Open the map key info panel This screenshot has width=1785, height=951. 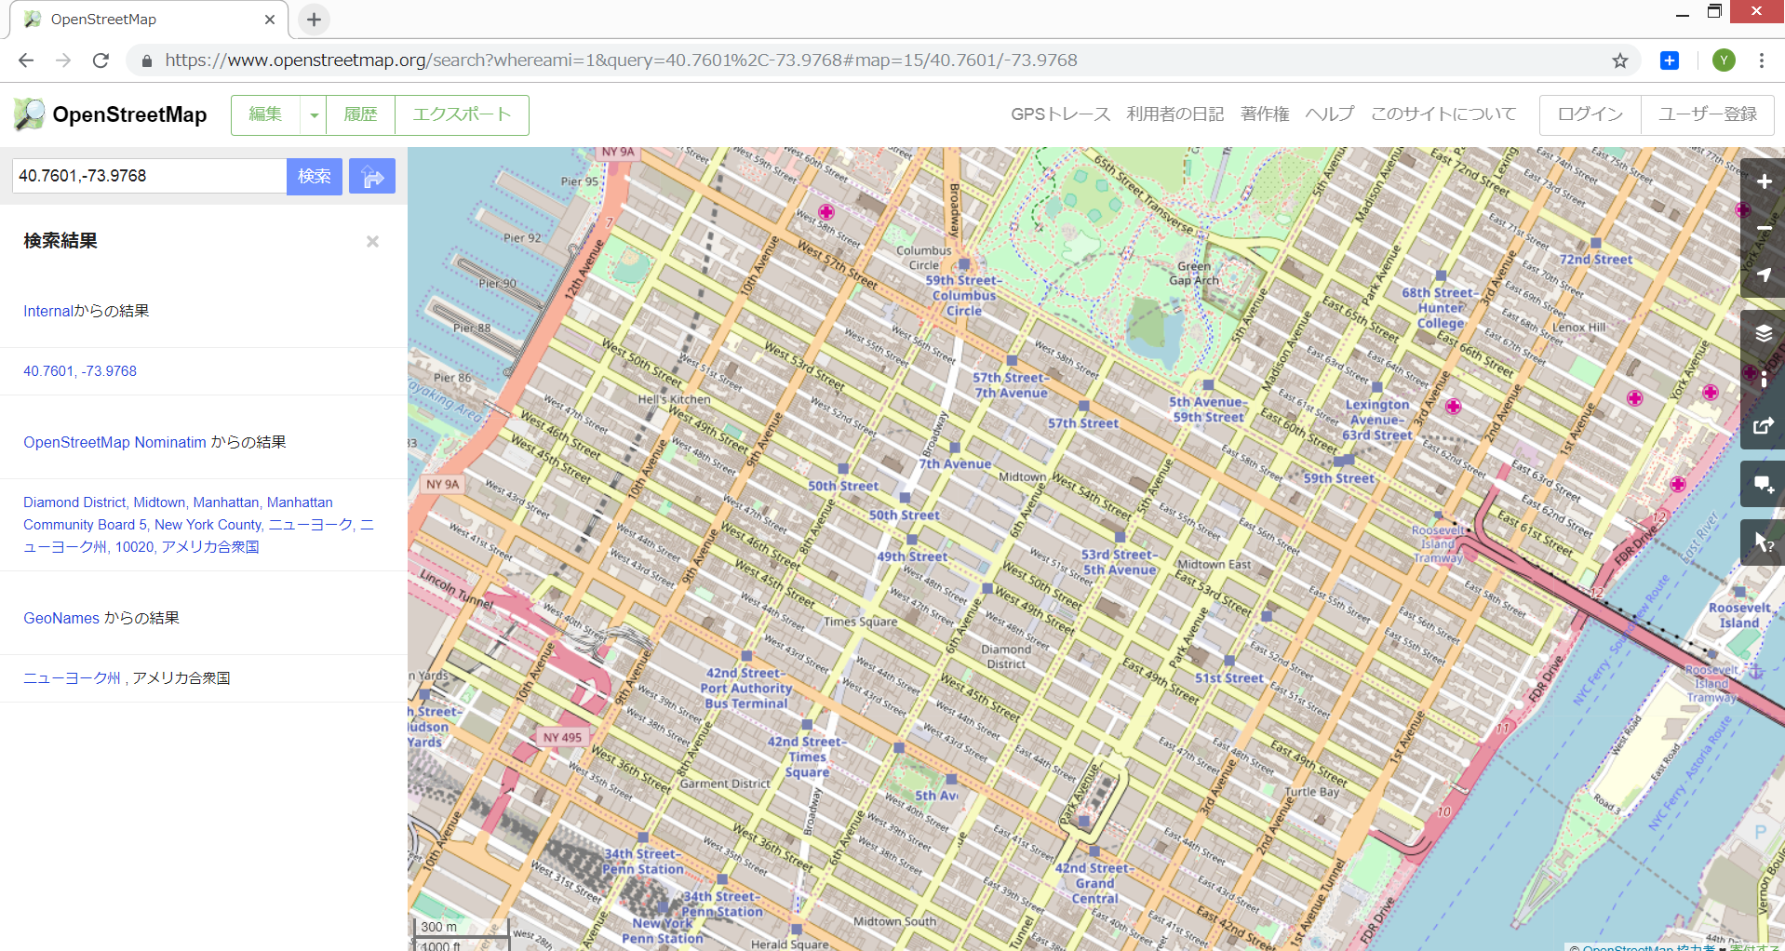1763,380
